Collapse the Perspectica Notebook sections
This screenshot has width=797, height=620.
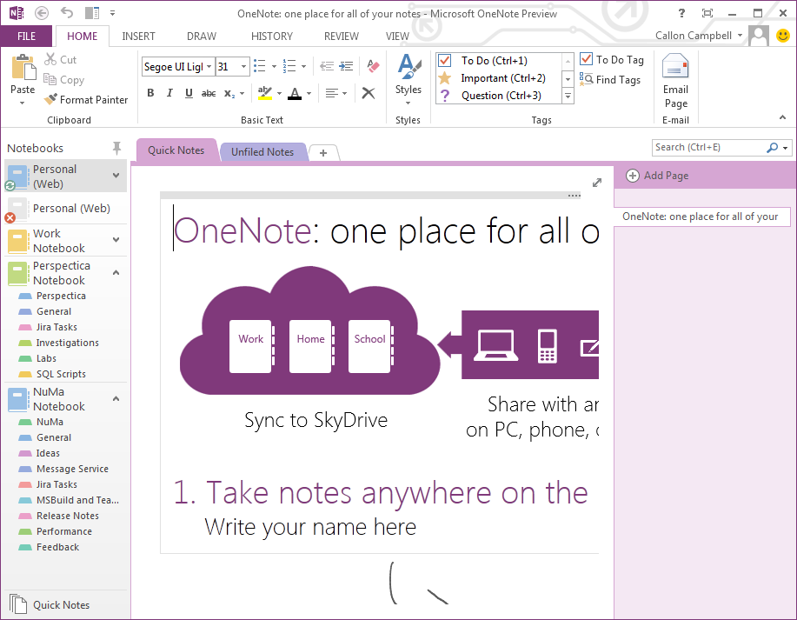click(x=116, y=272)
